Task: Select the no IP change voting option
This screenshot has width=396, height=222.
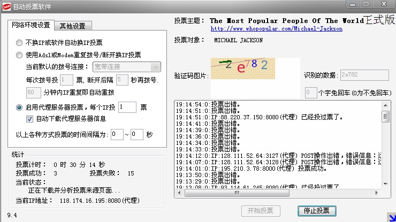Action: pyautogui.click(x=19, y=43)
